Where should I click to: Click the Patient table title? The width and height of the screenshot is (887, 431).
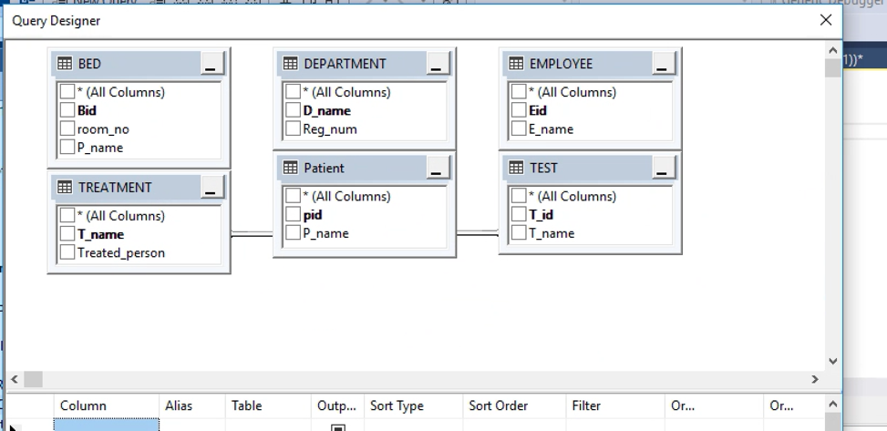[324, 168]
